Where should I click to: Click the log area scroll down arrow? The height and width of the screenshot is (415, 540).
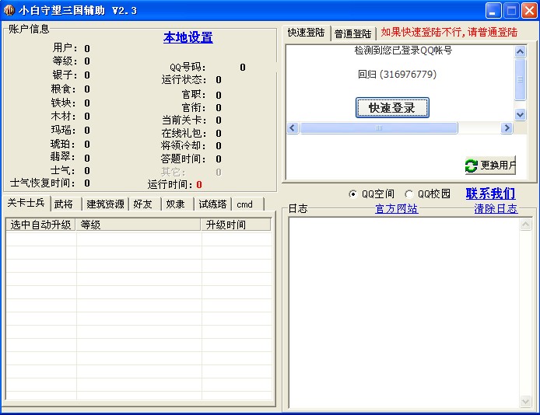tap(525, 401)
